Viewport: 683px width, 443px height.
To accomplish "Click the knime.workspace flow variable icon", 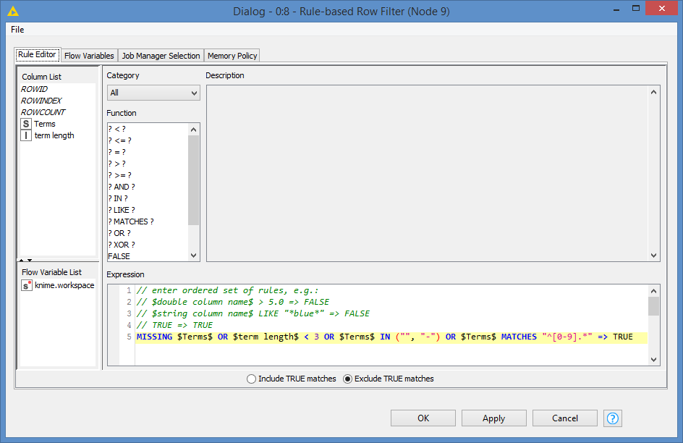I will pyautogui.click(x=27, y=285).
